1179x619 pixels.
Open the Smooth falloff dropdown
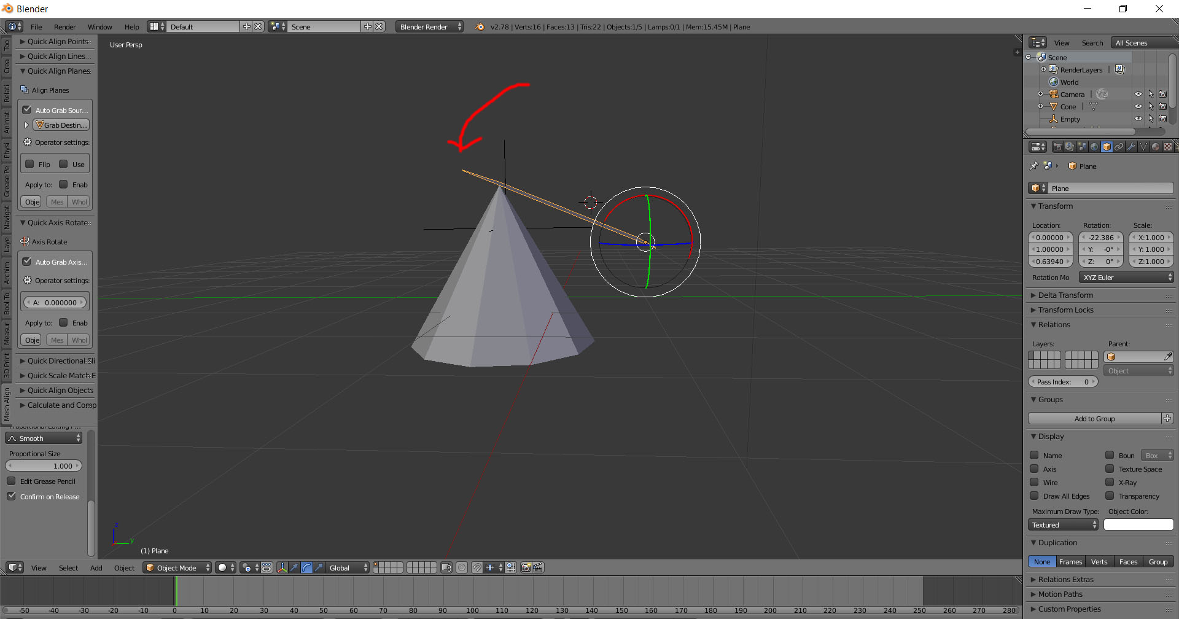coord(44,438)
